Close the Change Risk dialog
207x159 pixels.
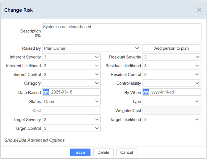pos(199,10)
